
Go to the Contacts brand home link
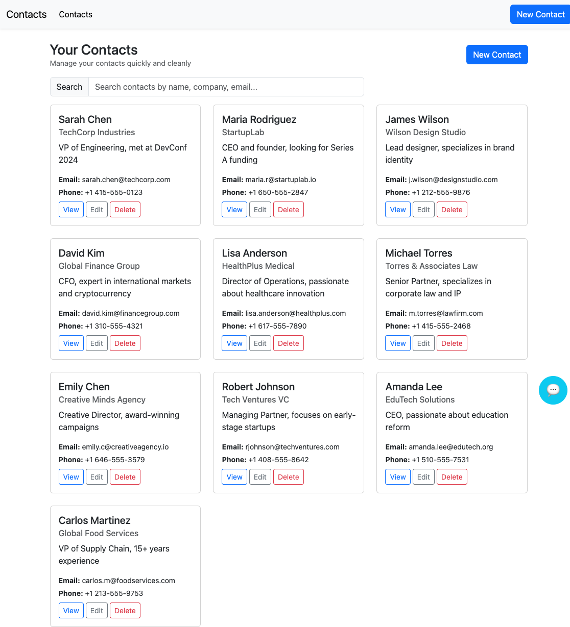(27, 14)
